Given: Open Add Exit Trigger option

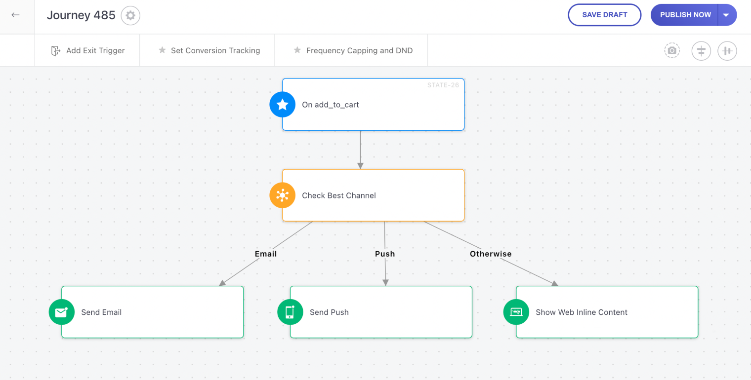Looking at the screenshot, I should (88, 50).
